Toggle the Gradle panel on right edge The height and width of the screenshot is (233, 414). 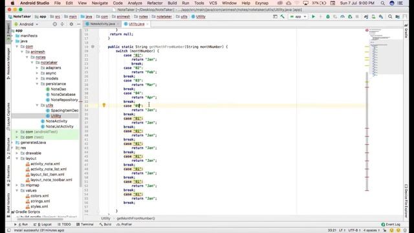coord(406,31)
